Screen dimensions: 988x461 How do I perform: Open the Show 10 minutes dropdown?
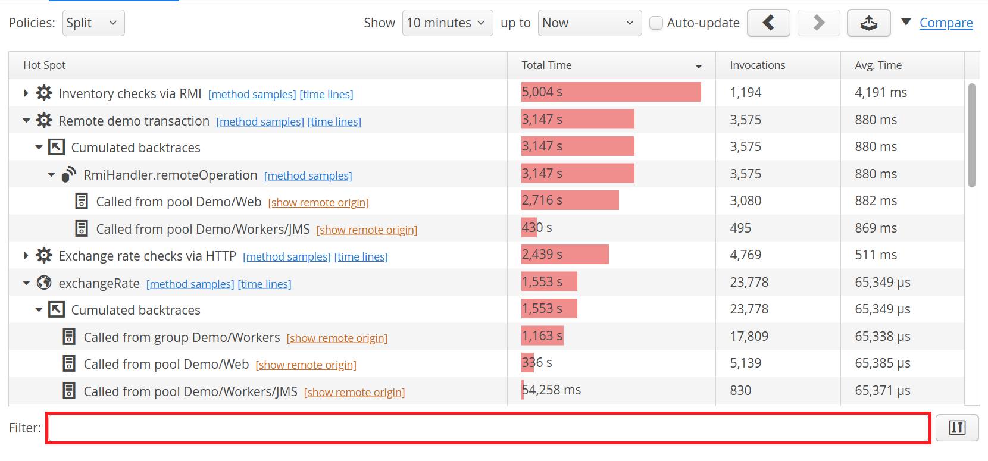(x=447, y=23)
